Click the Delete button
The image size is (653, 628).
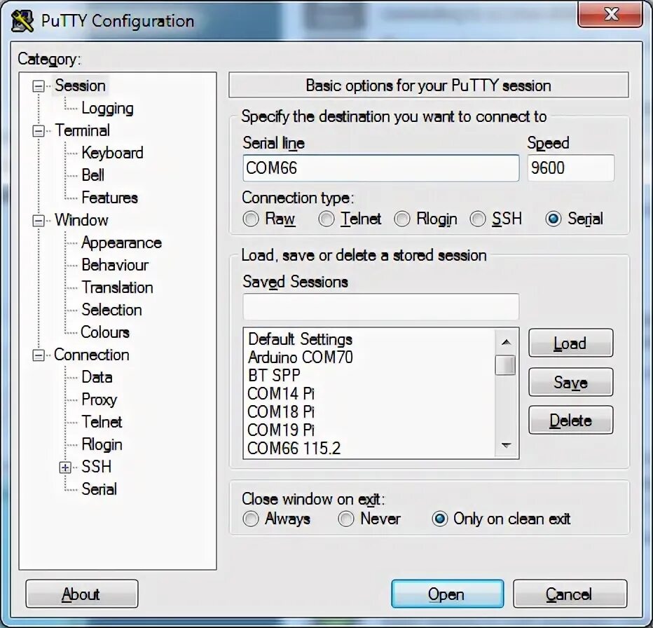(x=570, y=421)
